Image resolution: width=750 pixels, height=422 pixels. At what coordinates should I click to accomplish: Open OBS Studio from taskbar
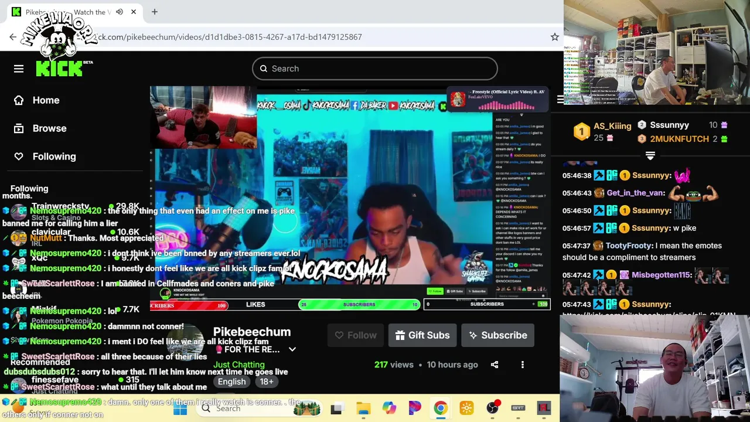tap(493, 409)
